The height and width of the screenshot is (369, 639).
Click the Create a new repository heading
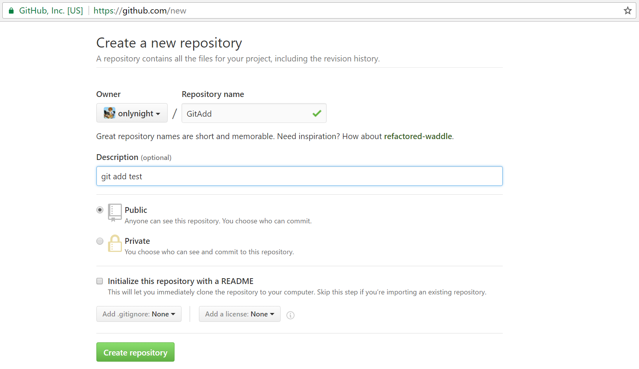[x=169, y=43]
